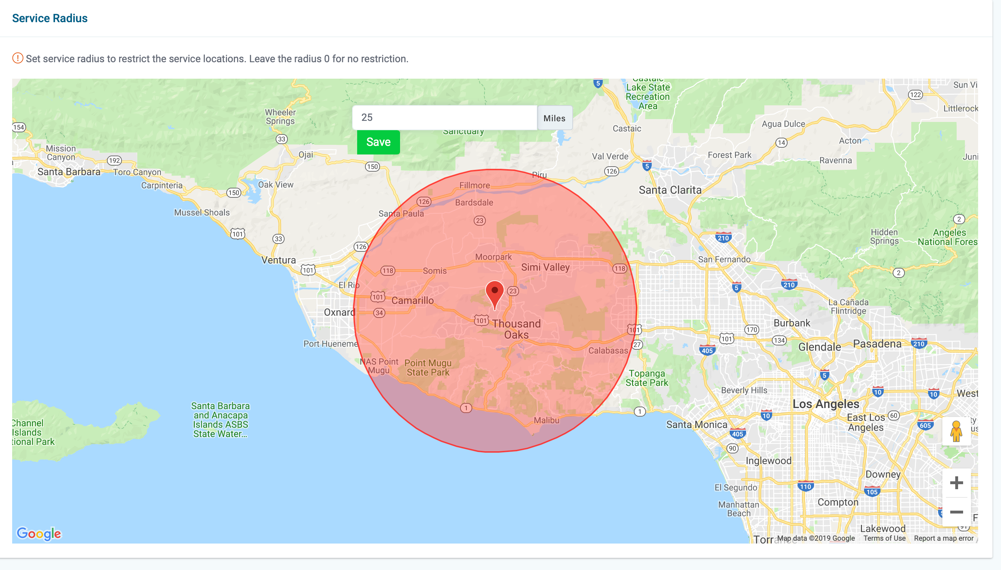Click the Lakewood label
1001x570 pixels.
882,529
